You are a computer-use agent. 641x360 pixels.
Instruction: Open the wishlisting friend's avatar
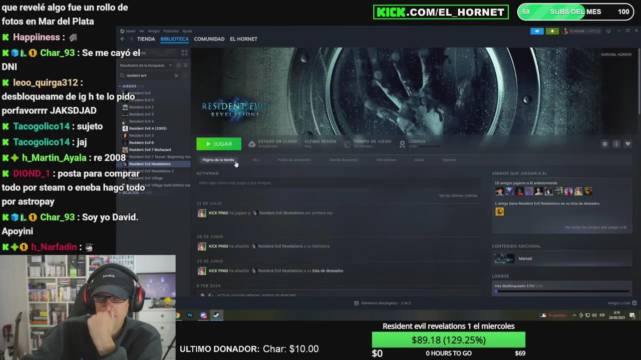click(x=499, y=211)
